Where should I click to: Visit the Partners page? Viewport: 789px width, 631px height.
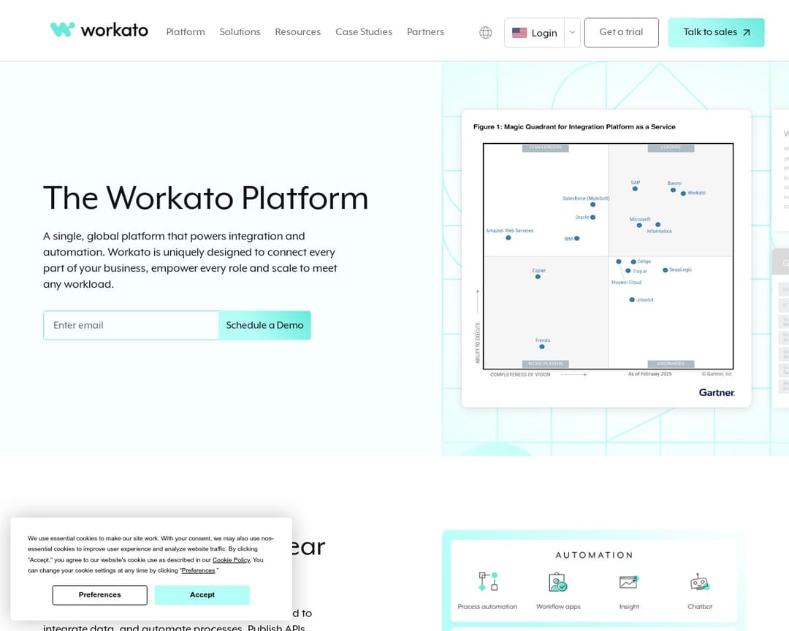[425, 32]
